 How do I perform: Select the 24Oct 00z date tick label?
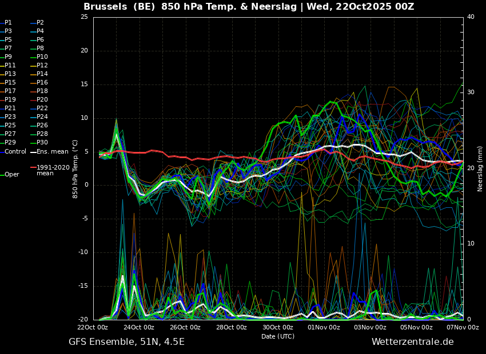pos(139,328)
